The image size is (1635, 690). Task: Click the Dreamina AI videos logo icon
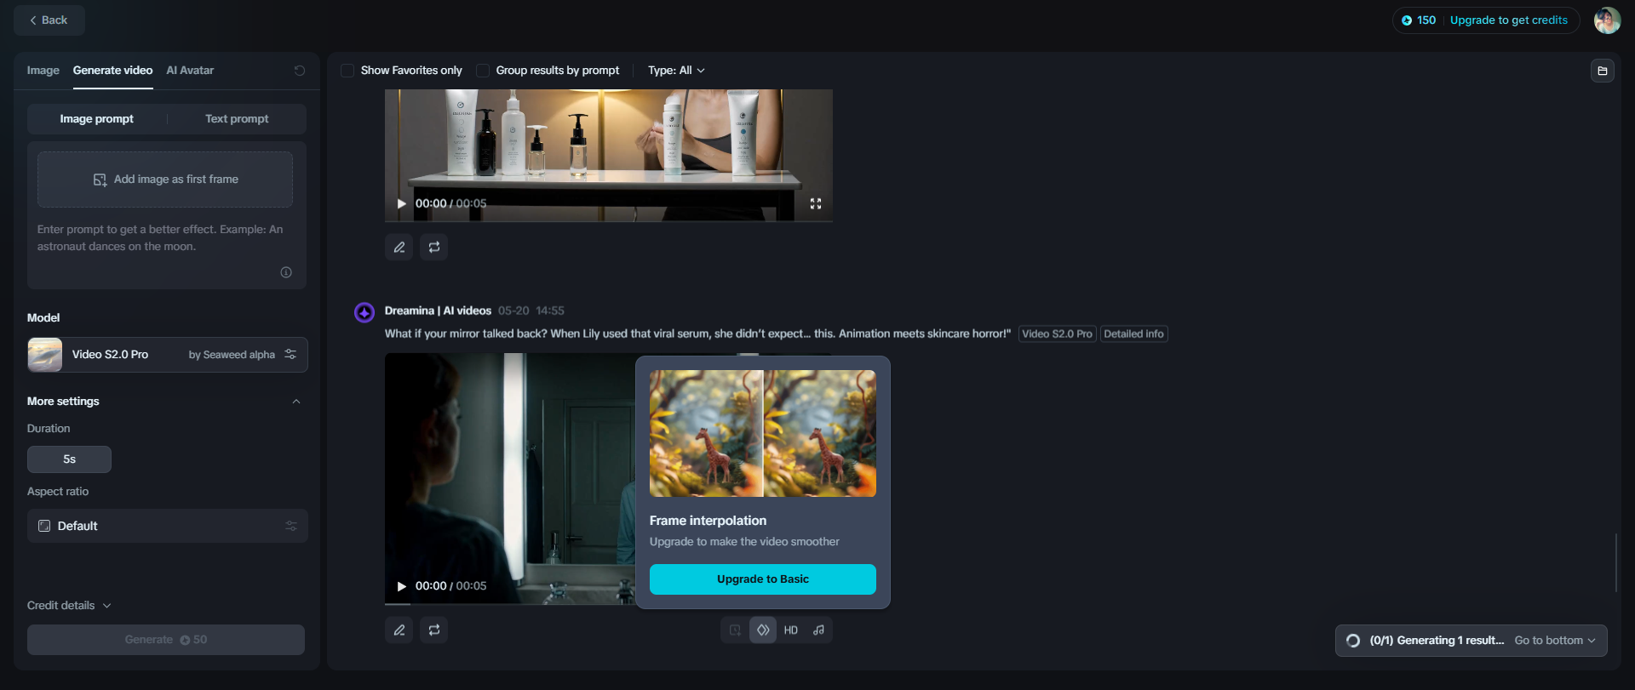[364, 312]
